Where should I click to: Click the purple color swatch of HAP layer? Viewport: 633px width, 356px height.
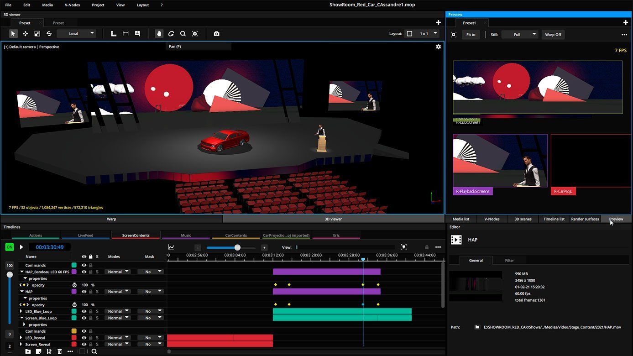tap(74, 291)
